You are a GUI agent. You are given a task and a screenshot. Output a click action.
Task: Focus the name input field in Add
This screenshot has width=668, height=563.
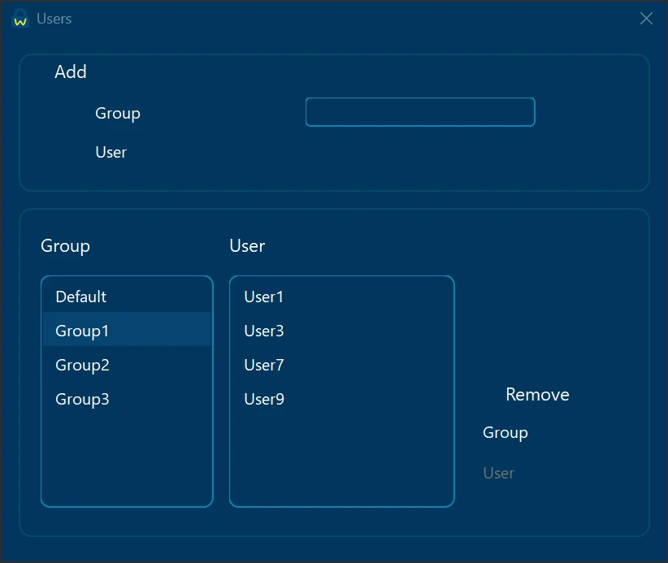[x=420, y=112]
